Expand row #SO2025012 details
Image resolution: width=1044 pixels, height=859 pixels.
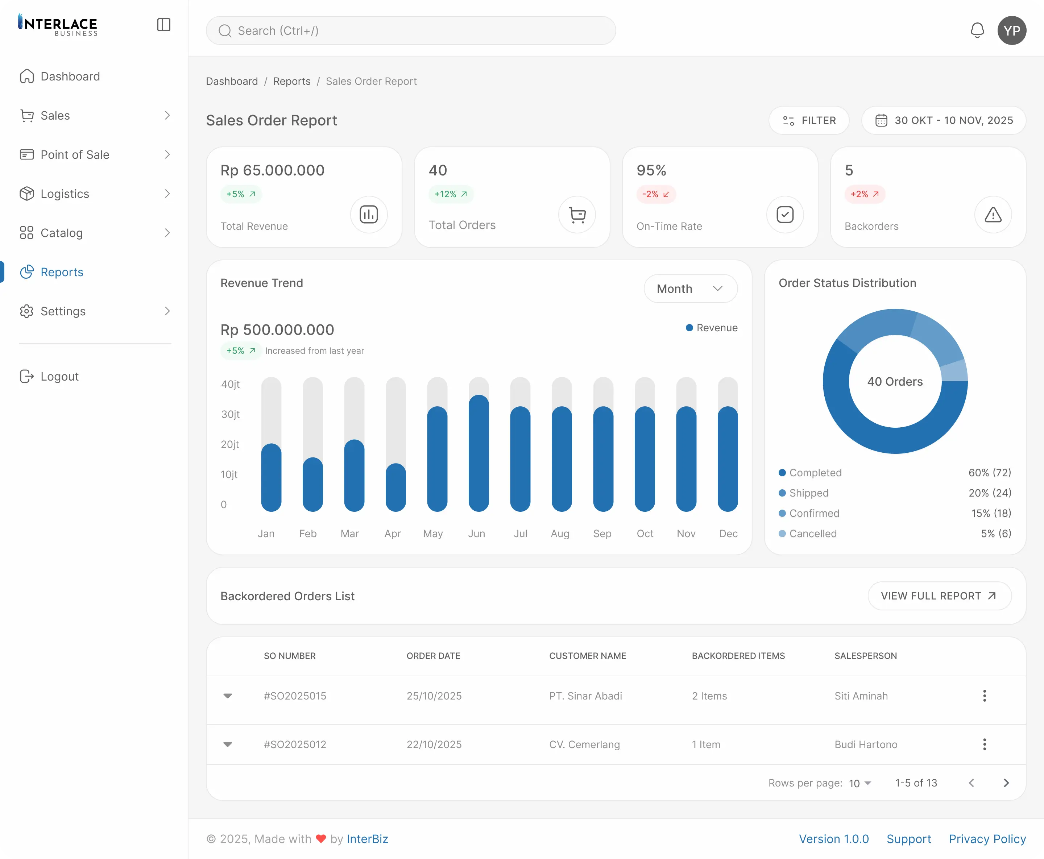228,744
